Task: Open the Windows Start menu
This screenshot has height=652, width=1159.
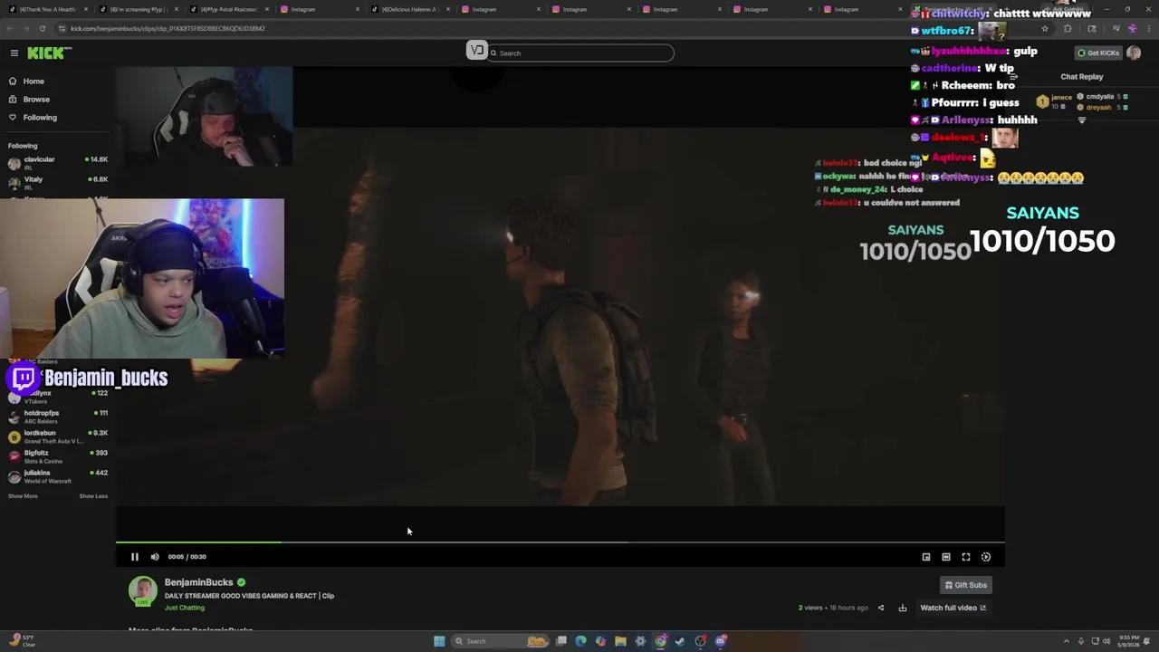Action: point(439,641)
